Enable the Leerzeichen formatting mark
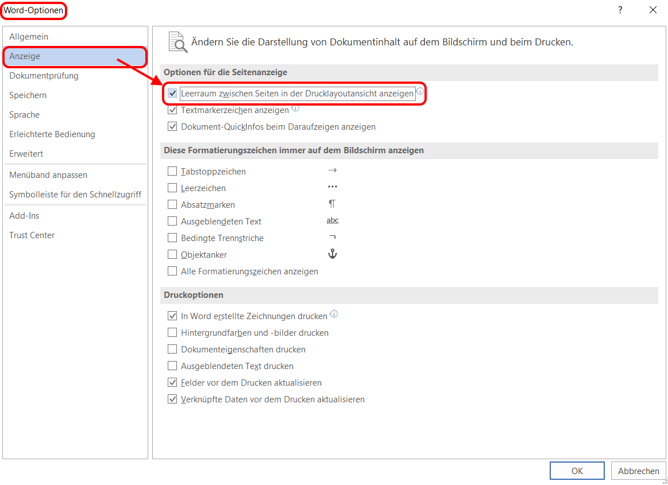 [173, 188]
